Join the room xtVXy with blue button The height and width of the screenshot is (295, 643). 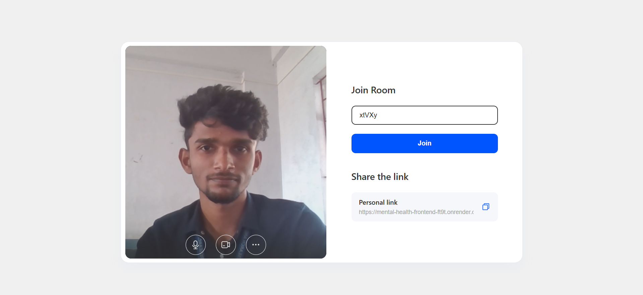click(425, 143)
